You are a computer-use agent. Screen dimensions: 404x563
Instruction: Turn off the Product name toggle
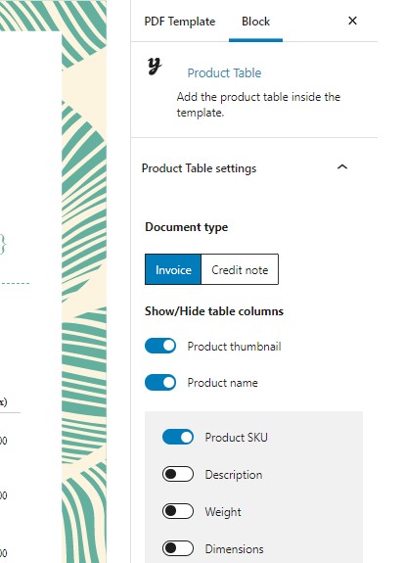pos(160,383)
